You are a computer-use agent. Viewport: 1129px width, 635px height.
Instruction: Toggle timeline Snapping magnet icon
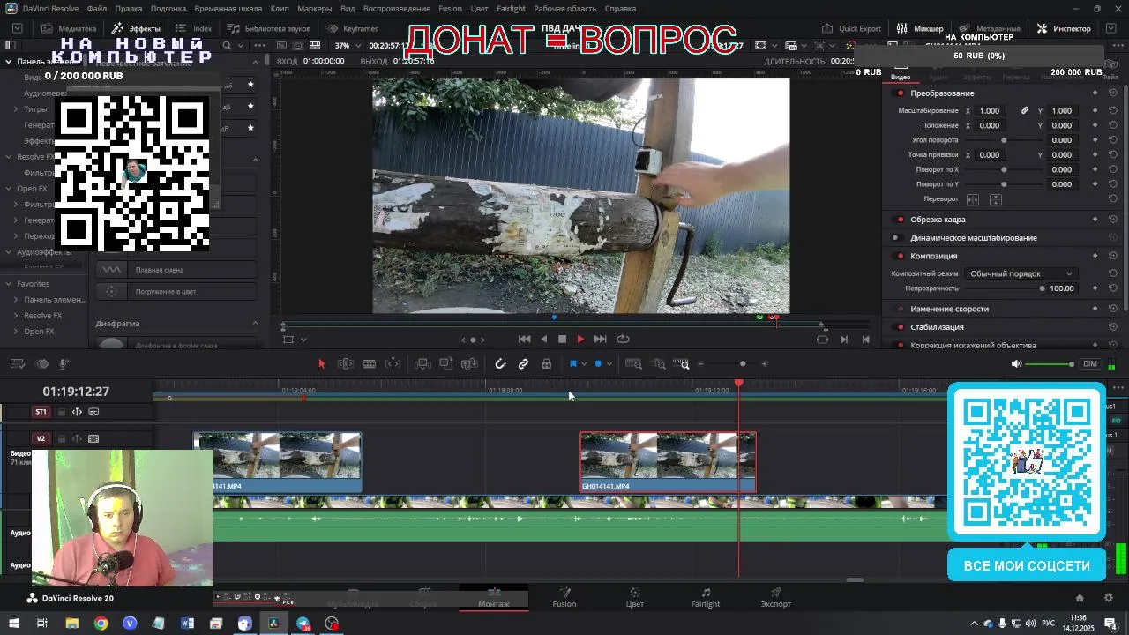click(x=500, y=364)
